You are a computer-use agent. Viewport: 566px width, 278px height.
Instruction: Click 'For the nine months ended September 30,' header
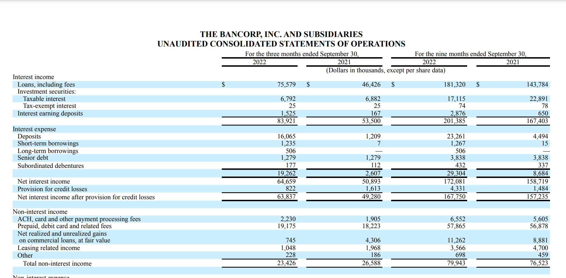click(471, 54)
